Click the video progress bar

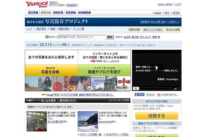[156, 88]
